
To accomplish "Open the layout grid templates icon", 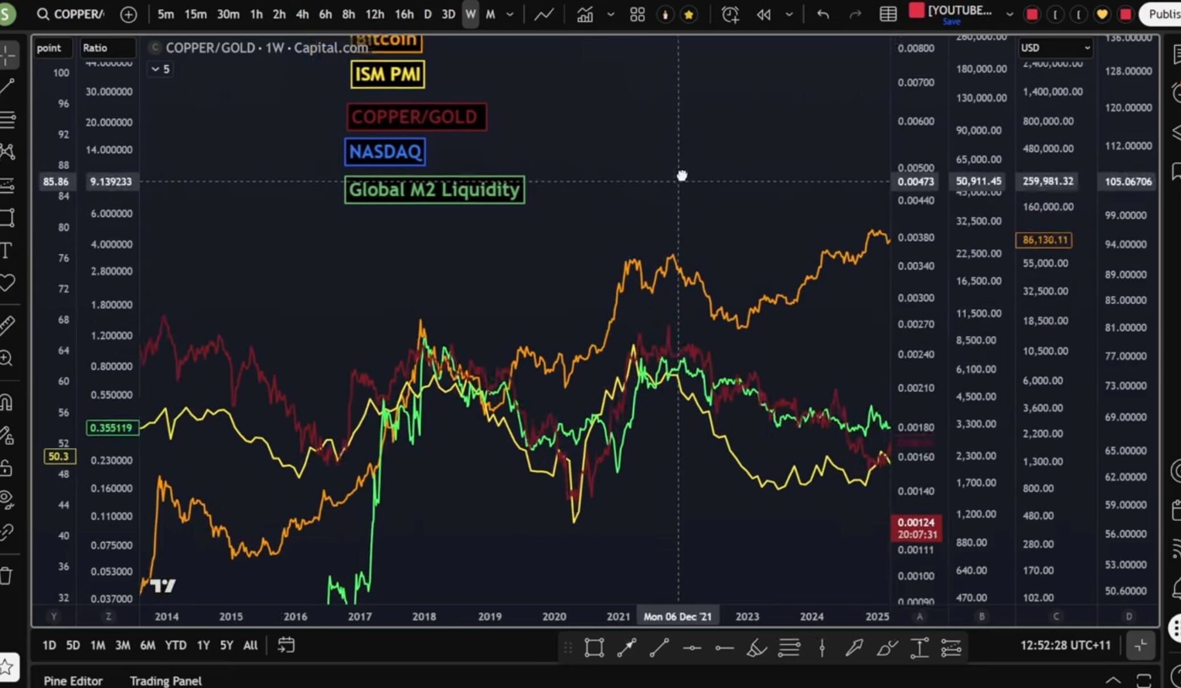I will point(637,14).
